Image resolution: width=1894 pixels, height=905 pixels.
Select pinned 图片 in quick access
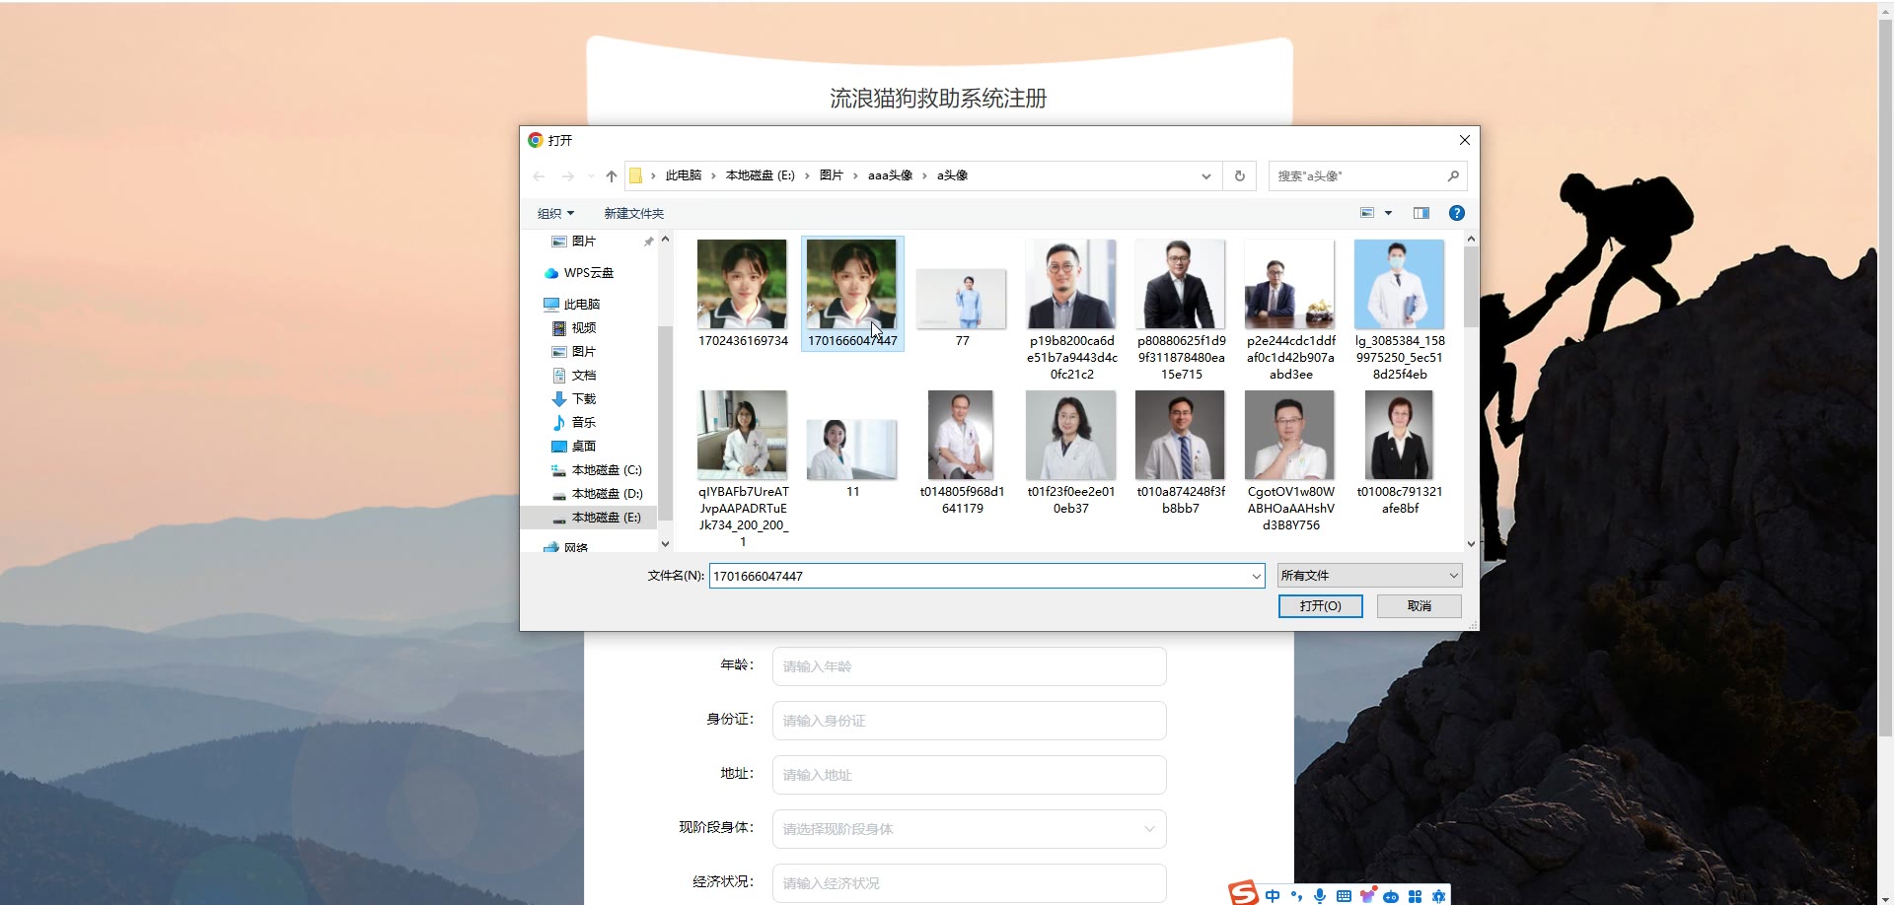point(584,242)
